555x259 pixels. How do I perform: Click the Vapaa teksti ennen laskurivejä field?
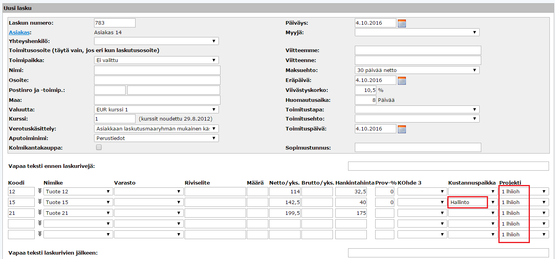point(449,166)
